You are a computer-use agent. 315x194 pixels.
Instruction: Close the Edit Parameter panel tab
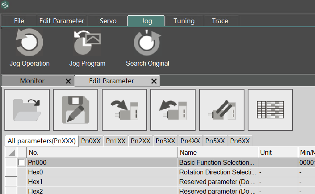154,81
